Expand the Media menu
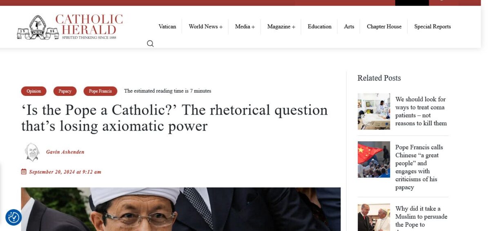The height and width of the screenshot is (231, 490). (245, 27)
